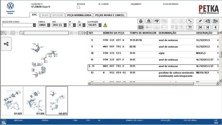Screen dimensions: 222x125
Task: Click the greyed question marks icon button
Action: [x=164, y=21]
